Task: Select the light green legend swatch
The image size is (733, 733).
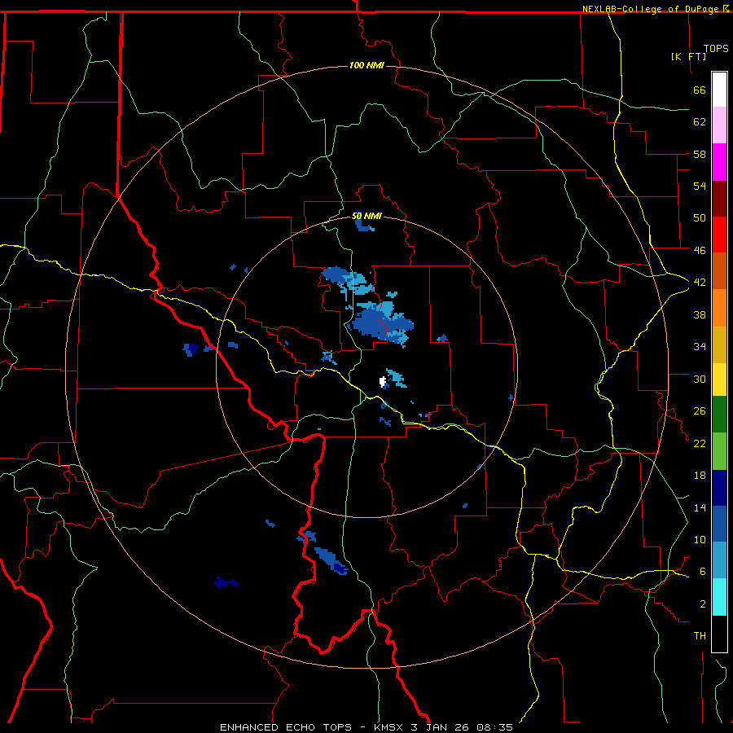Action: coord(719,451)
